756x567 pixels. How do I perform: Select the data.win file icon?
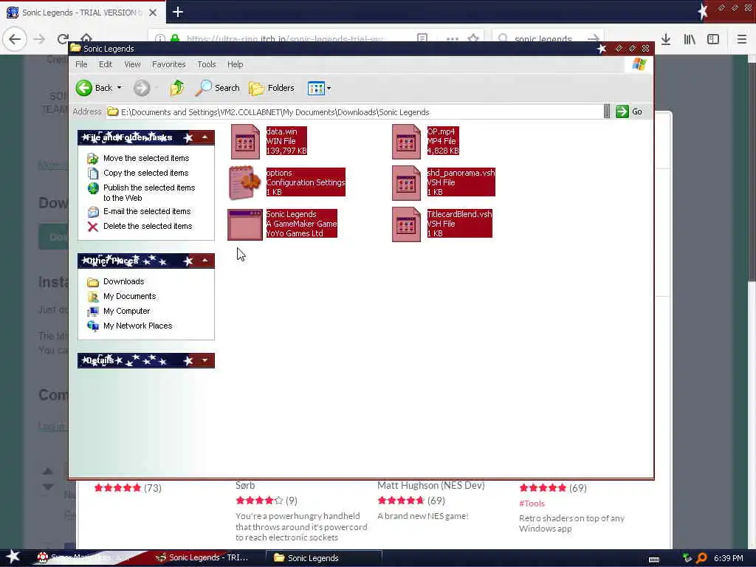point(245,142)
